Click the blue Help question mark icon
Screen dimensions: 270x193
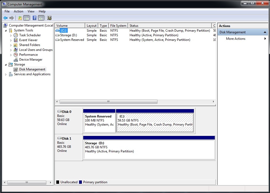34,18
